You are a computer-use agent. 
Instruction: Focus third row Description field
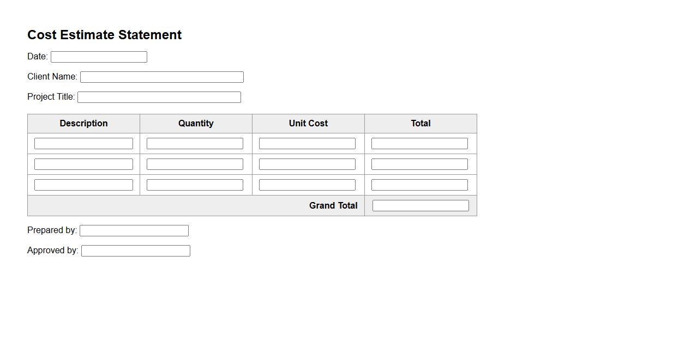(x=83, y=185)
